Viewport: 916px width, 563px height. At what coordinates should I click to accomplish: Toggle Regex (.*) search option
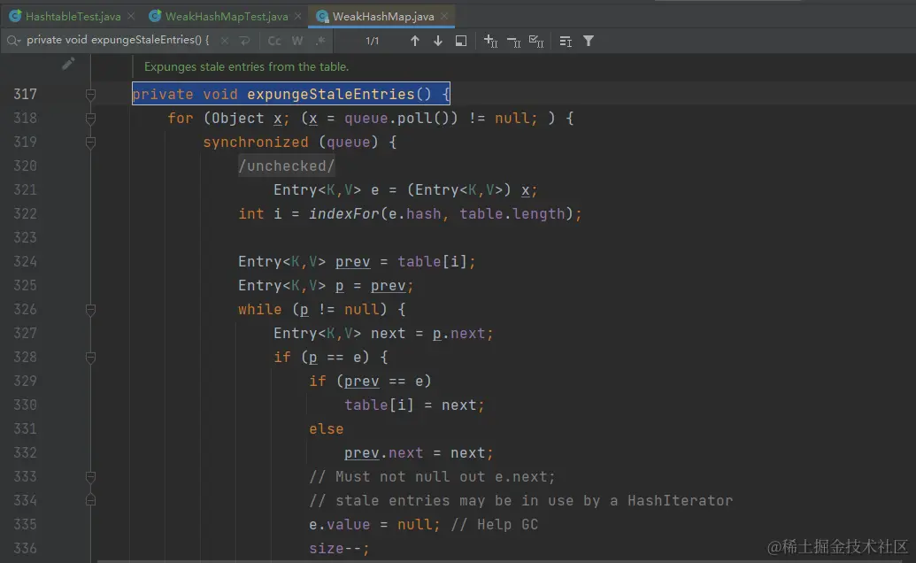click(320, 41)
